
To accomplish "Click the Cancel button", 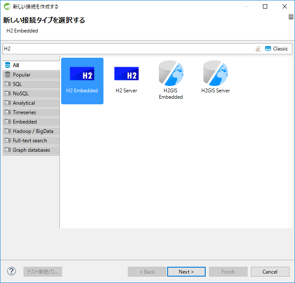I will pos(270,272).
